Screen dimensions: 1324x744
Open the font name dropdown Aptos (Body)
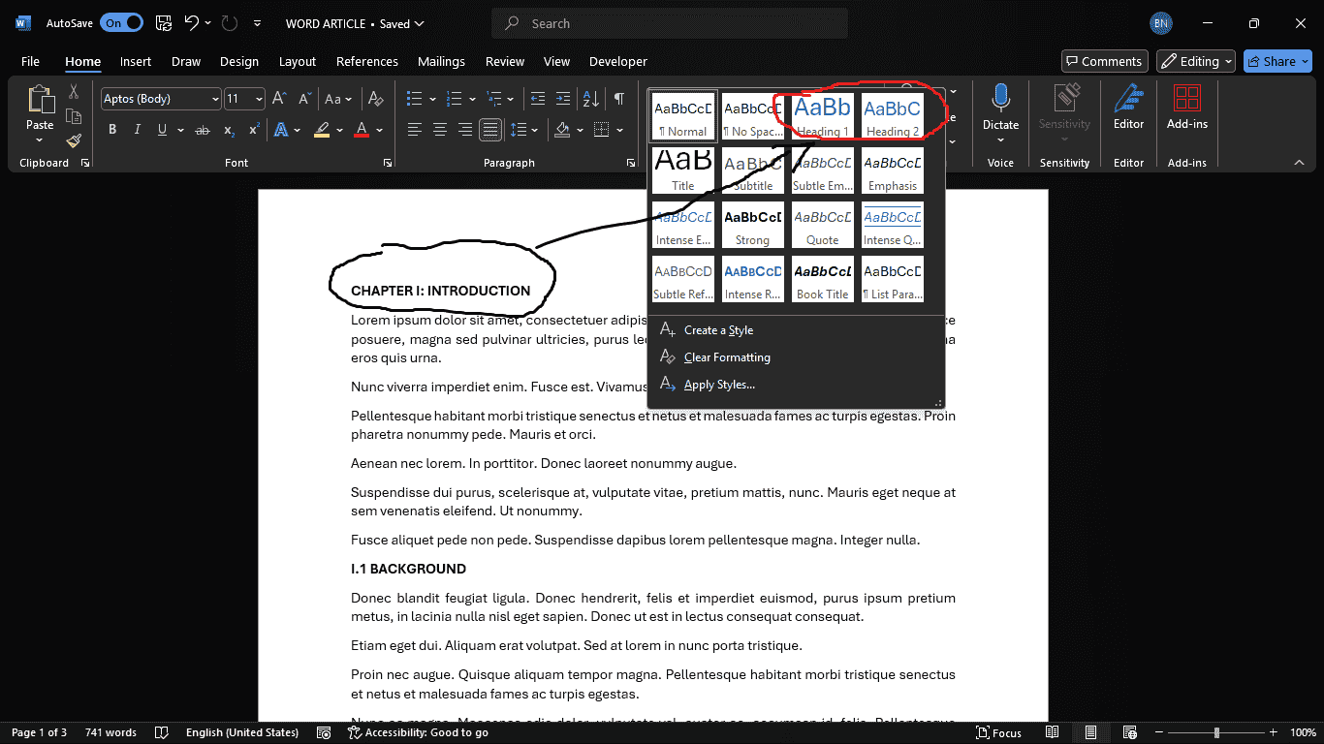(160, 99)
